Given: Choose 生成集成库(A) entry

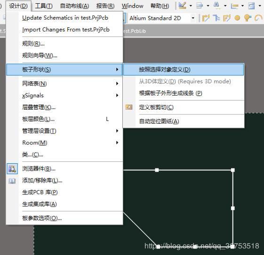Looking at the screenshot, I should pyautogui.click(x=64, y=204).
